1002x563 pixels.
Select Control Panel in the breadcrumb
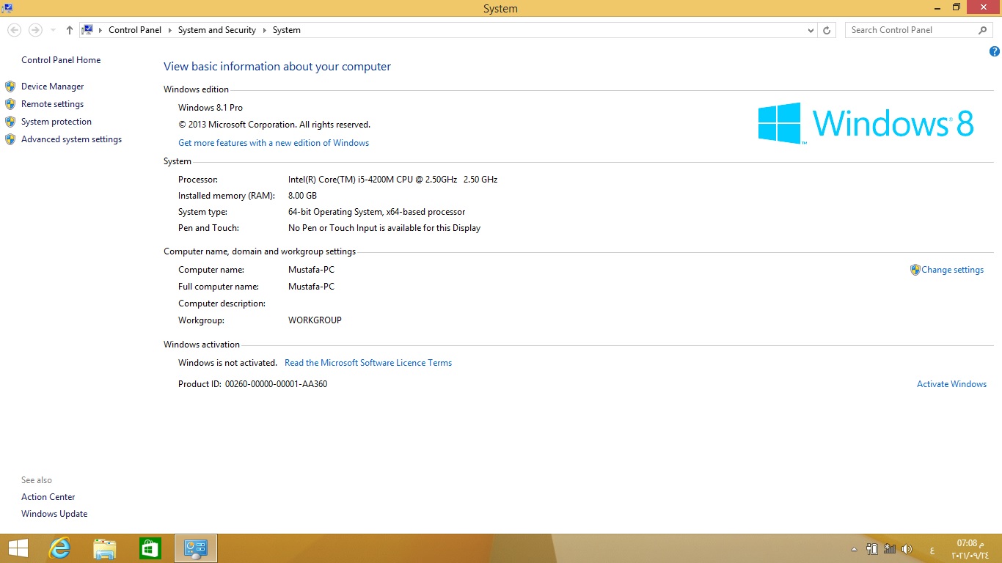135,30
